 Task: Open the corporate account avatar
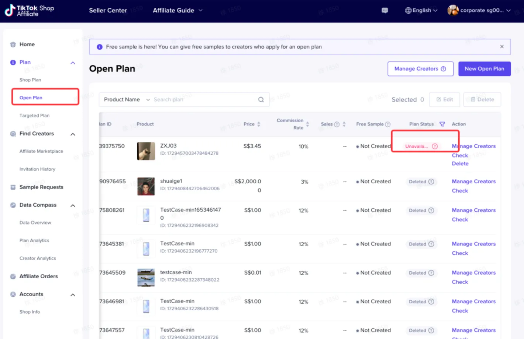pos(453,10)
